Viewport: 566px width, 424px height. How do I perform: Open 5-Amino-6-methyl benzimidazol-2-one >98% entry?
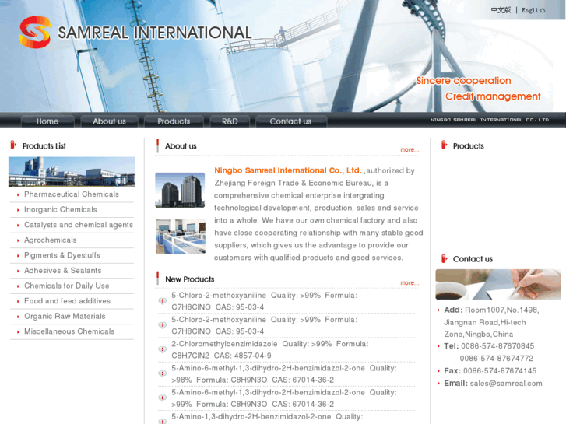pos(284,374)
